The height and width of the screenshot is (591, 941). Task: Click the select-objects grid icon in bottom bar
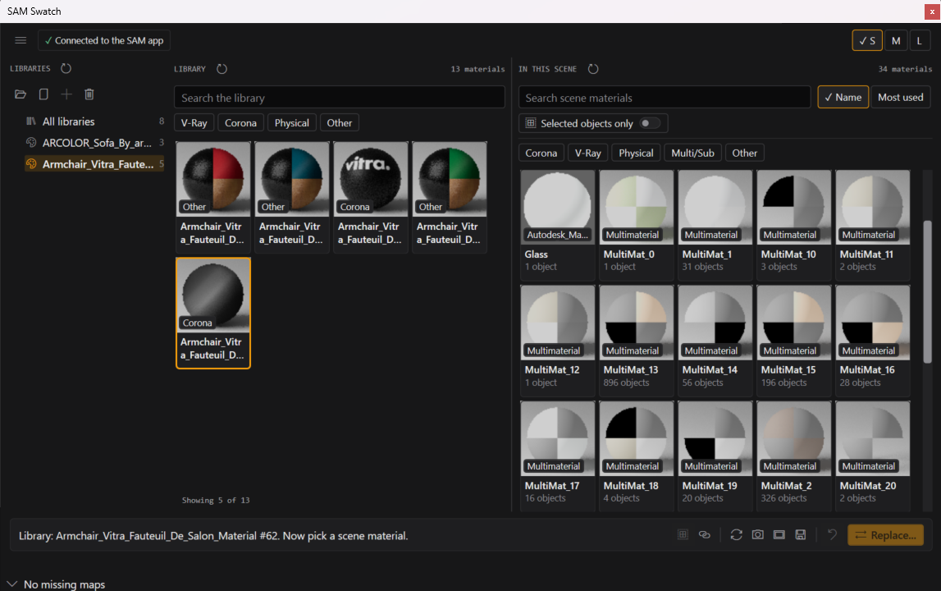683,534
